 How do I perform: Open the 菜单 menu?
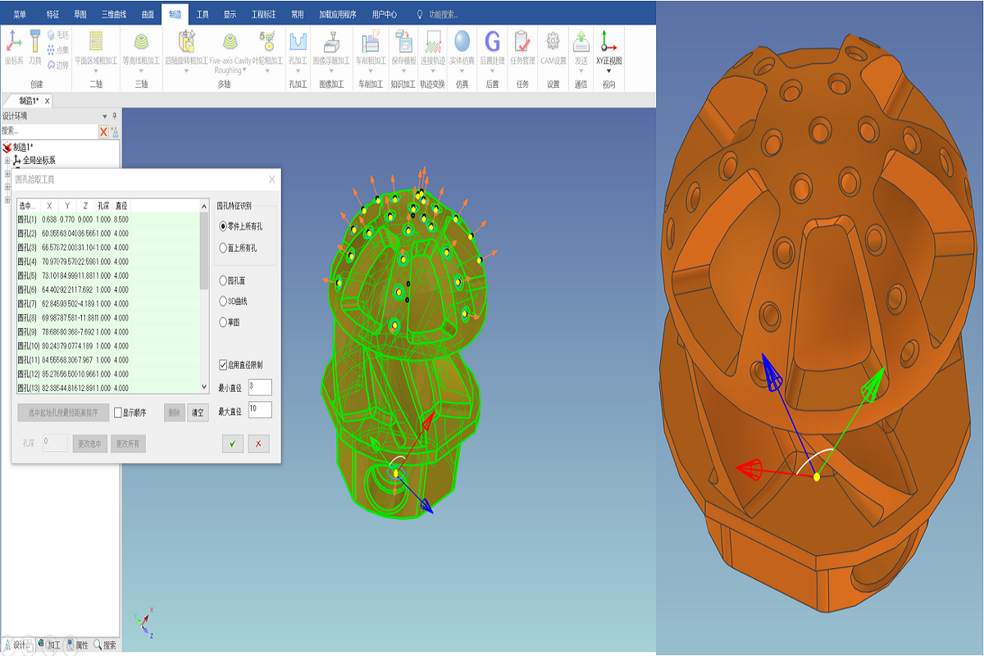tap(20, 14)
